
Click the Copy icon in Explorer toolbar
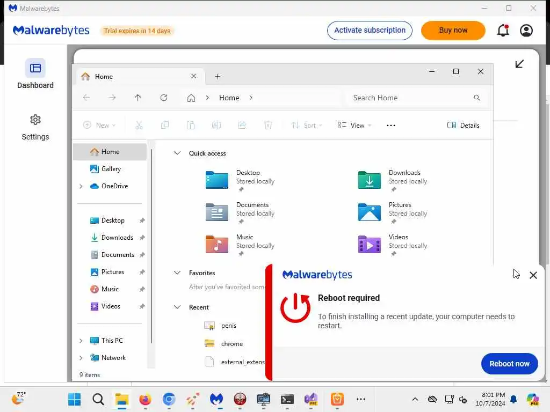coord(165,125)
